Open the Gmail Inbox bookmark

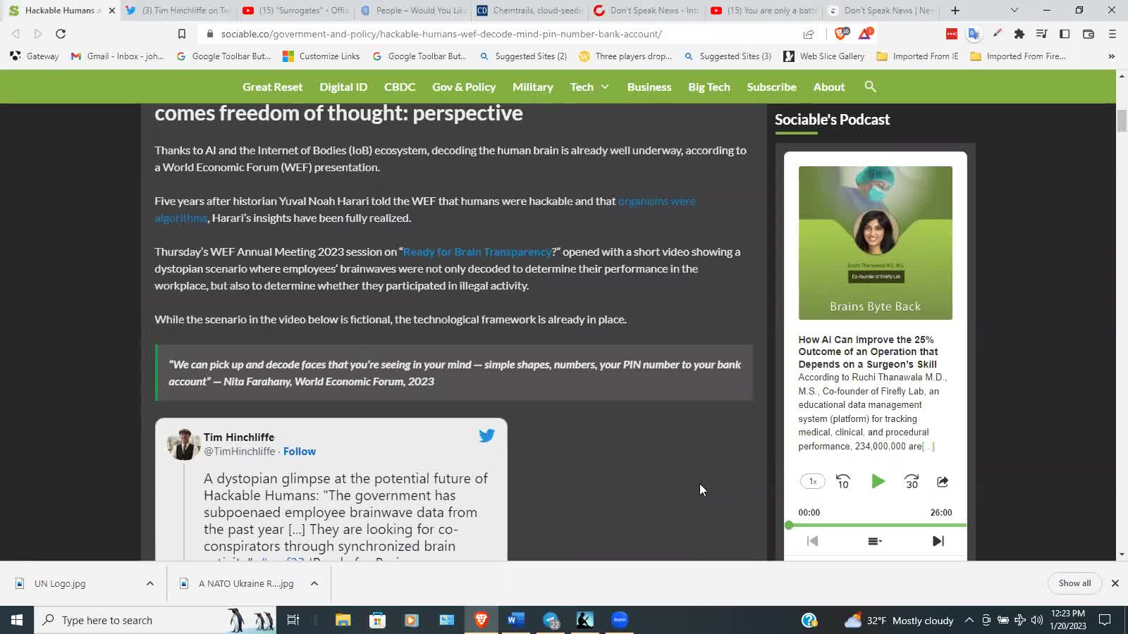pyautogui.click(x=117, y=56)
